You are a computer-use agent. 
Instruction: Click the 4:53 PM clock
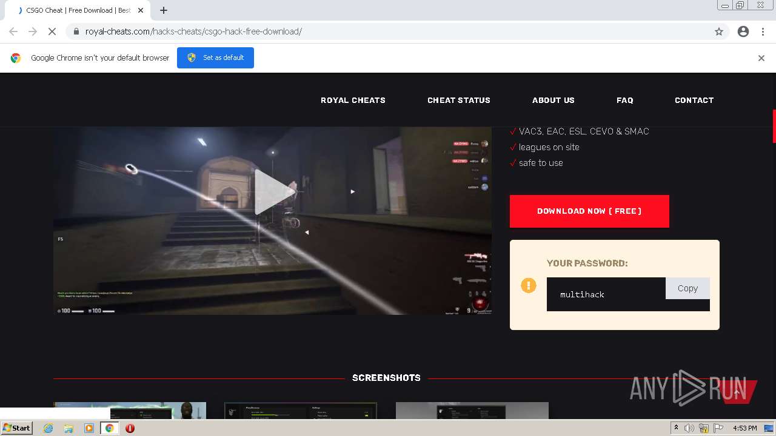click(x=744, y=428)
